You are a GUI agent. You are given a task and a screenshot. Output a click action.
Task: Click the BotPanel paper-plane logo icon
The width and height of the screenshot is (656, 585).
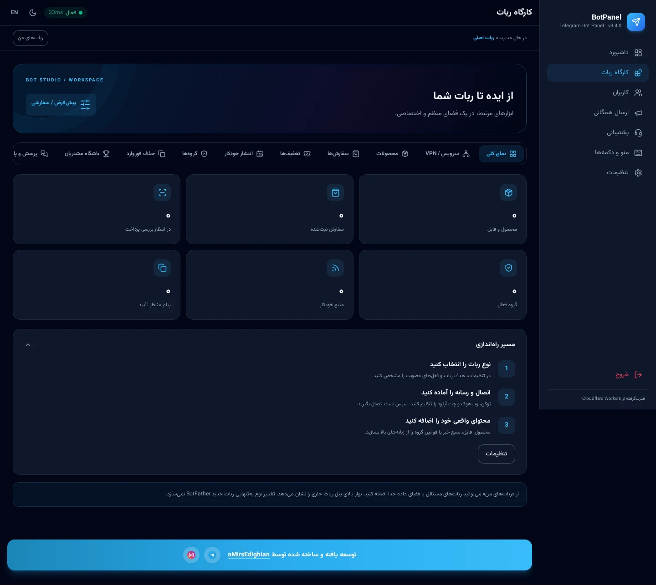(636, 22)
